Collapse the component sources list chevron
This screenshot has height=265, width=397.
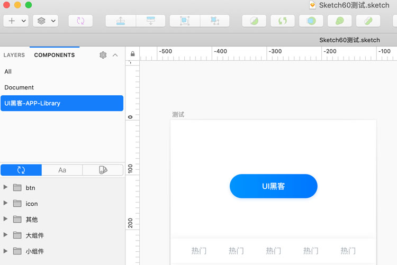click(x=115, y=55)
